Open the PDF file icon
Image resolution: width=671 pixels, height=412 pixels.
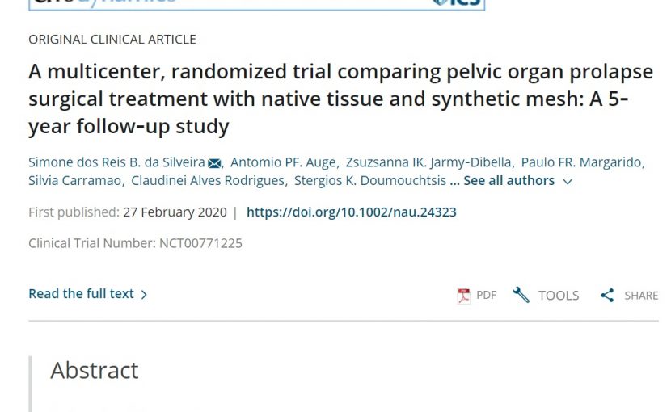coord(463,296)
